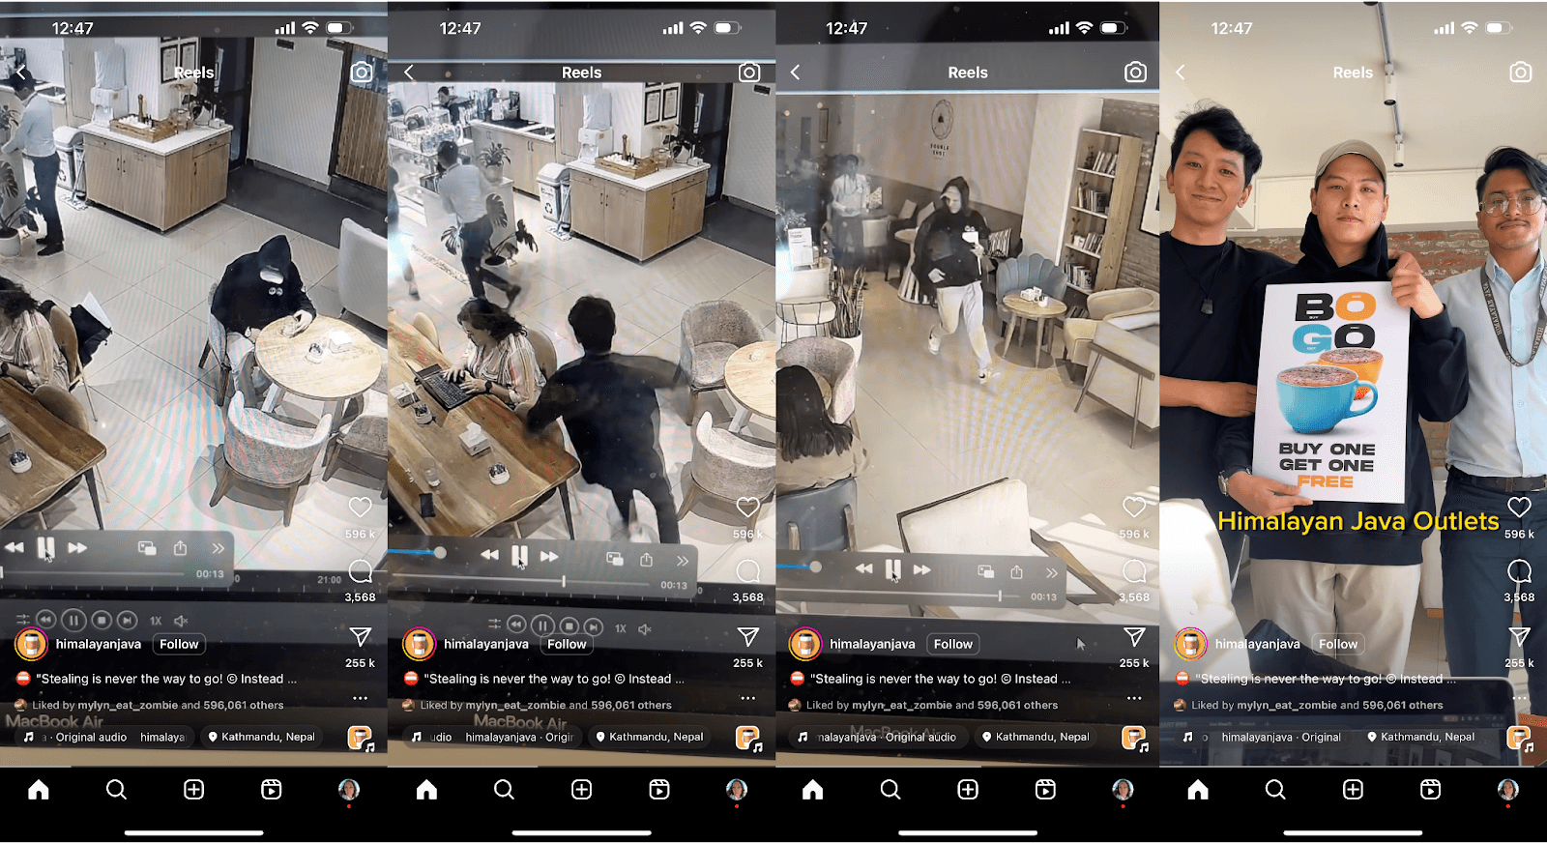This screenshot has width=1547, height=843.
Task: Toggle the heart icon on the rightmost screen
Action: pos(1519,508)
